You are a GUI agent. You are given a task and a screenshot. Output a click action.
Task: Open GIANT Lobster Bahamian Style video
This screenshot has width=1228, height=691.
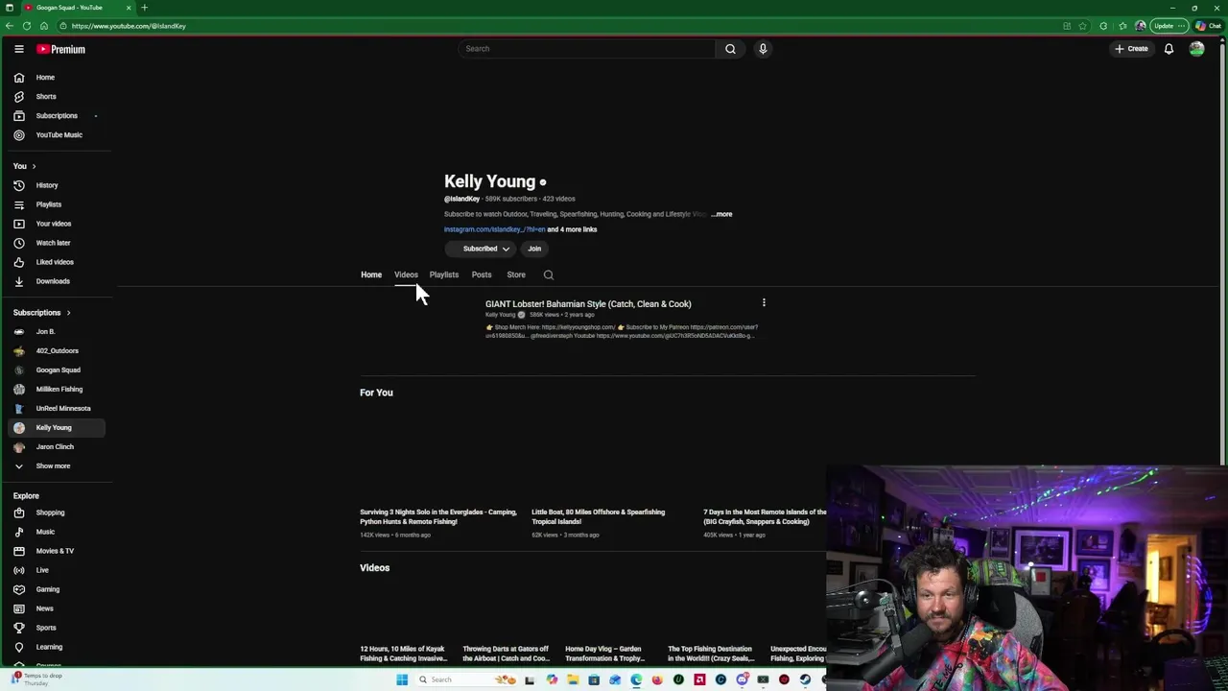[588, 304]
